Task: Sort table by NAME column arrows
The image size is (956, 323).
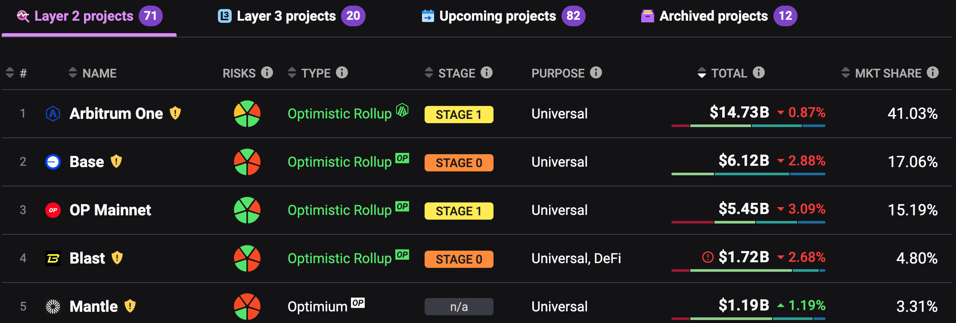Action: tap(73, 73)
